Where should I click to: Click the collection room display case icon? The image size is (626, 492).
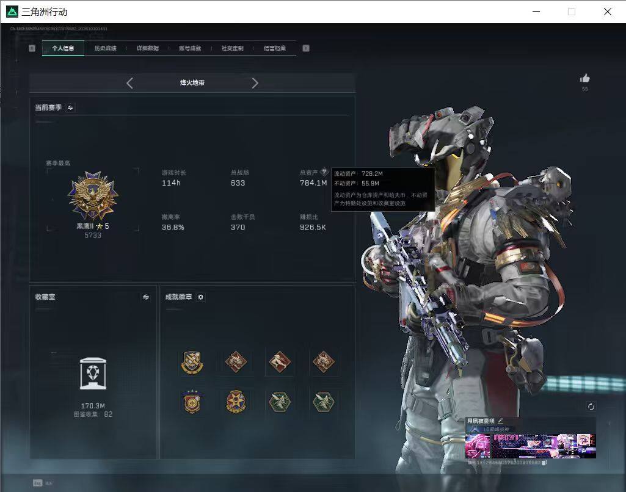(x=93, y=374)
